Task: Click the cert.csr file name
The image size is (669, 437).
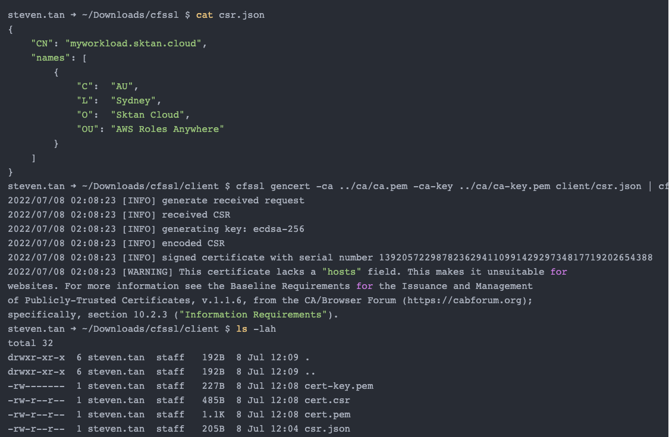Action: coord(327,400)
